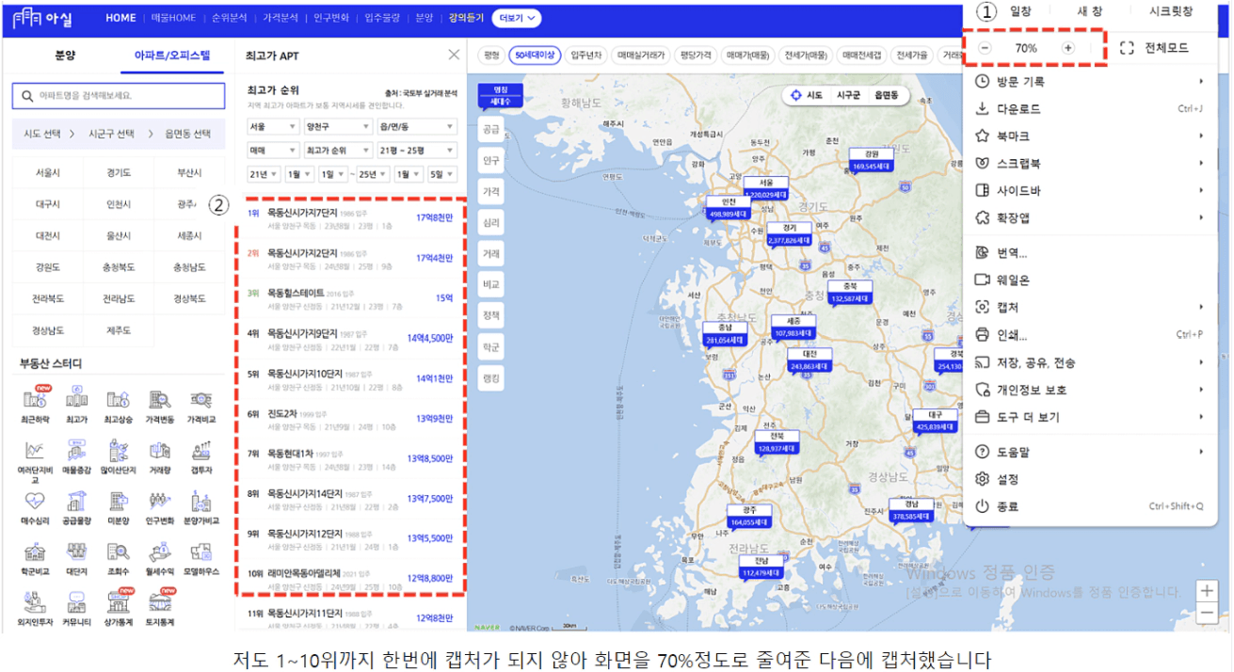
Task: Toggle the 매매실거래가 filter chip
Action: pyautogui.click(x=641, y=56)
